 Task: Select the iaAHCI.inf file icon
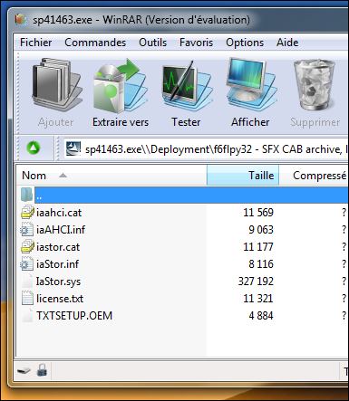coord(27,229)
